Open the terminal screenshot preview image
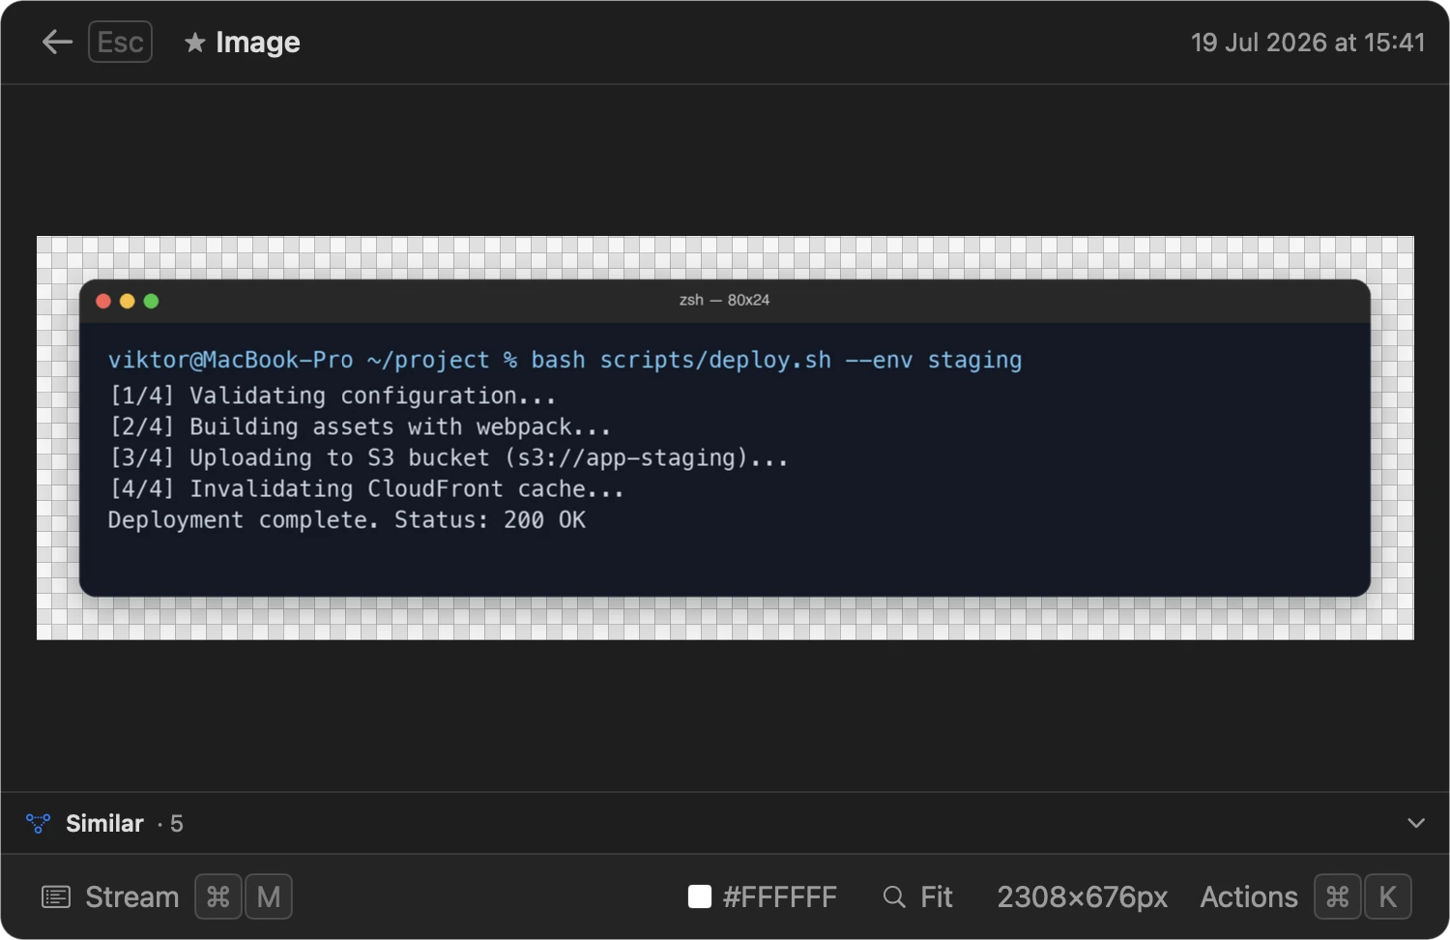The image size is (1450, 940). pos(725,438)
